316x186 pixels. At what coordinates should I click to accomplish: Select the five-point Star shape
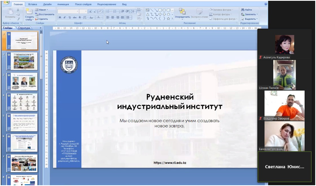pyautogui.click(x=169, y=18)
